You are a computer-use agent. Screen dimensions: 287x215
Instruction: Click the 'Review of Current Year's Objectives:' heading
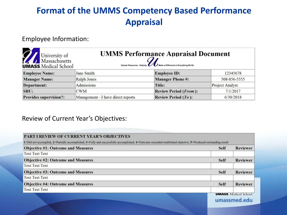coord(74,118)
